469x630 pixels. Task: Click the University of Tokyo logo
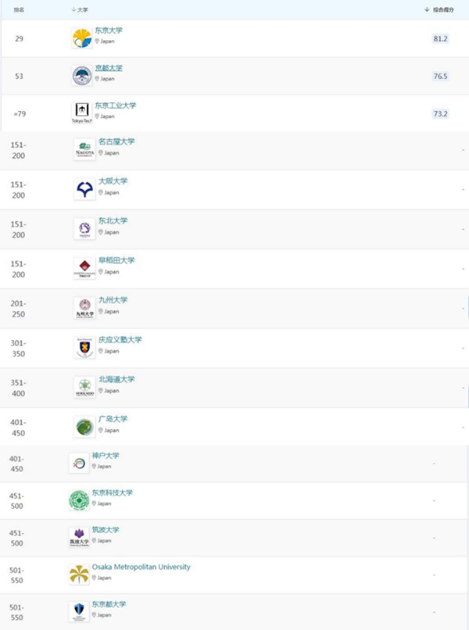[x=82, y=38]
